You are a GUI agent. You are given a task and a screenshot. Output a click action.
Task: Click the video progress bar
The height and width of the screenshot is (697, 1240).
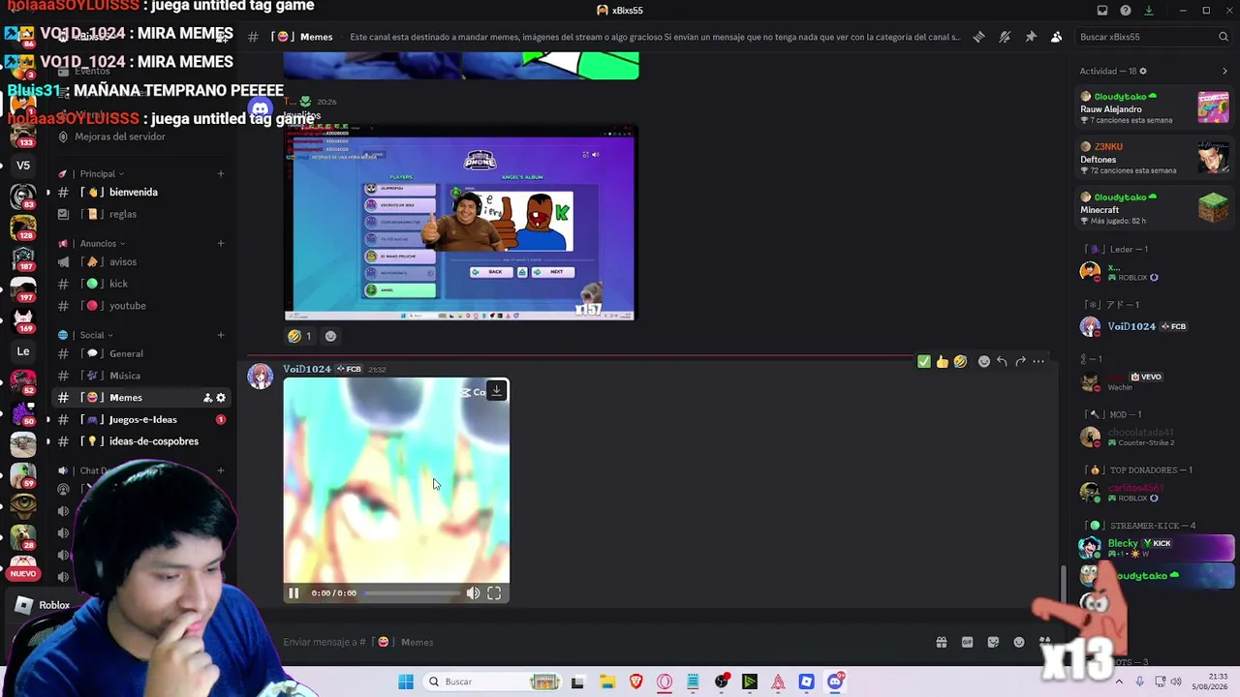point(411,593)
